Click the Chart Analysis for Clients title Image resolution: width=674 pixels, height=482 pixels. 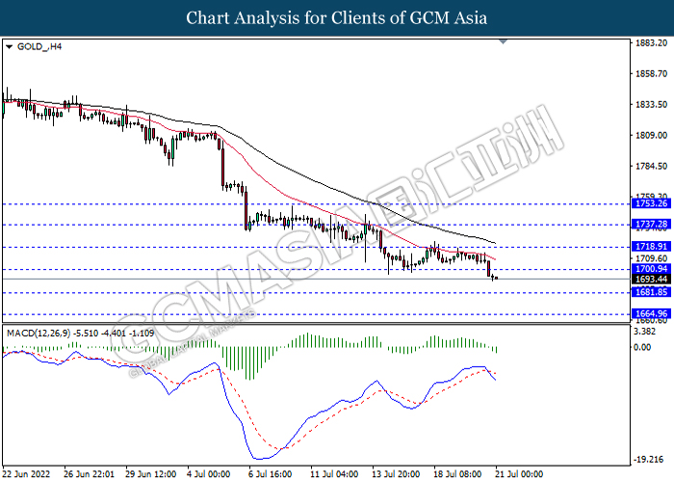337,18
